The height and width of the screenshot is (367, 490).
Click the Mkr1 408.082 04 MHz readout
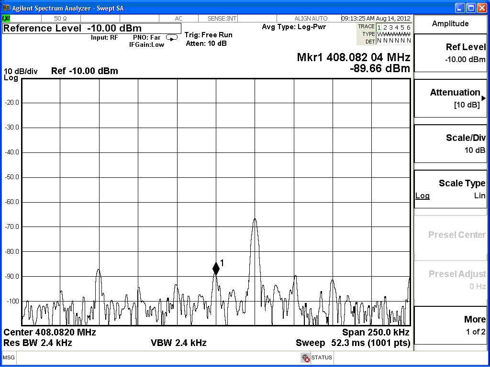tap(354, 57)
